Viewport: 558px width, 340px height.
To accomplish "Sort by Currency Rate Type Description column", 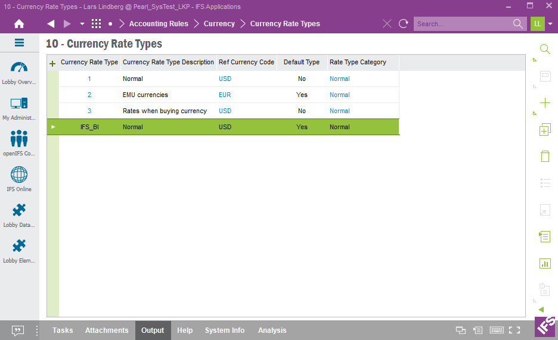I will point(168,62).
